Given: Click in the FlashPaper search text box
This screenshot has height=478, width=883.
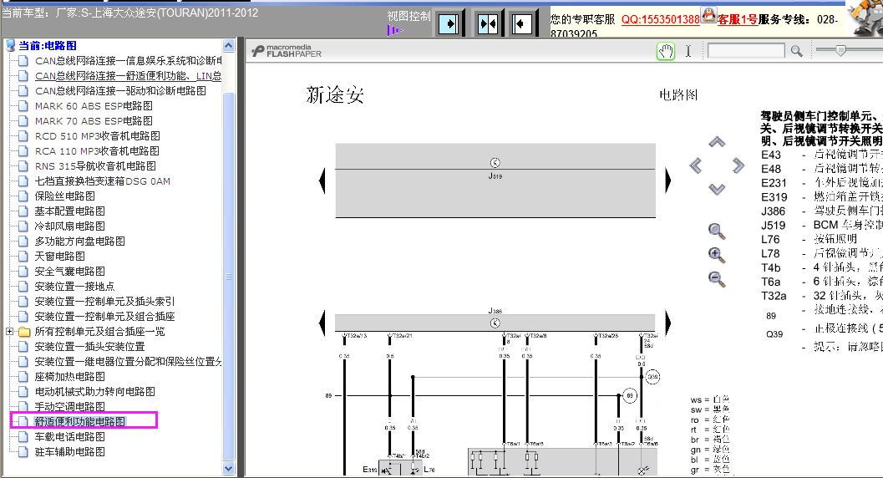Looking at the screenshot, I should point(746,51).
